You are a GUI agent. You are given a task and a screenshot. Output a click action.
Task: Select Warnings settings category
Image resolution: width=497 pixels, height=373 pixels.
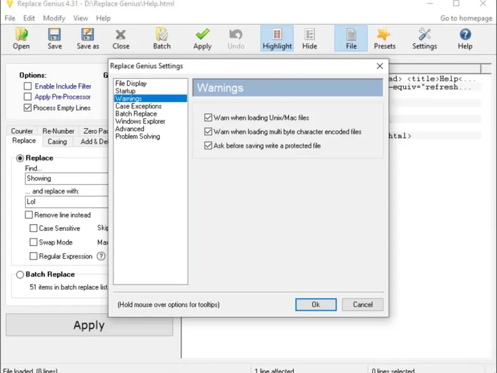[150, 99]
